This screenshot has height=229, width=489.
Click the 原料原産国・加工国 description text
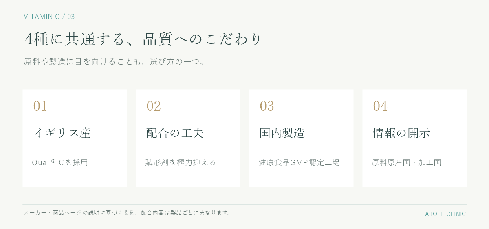coord(406,162)
